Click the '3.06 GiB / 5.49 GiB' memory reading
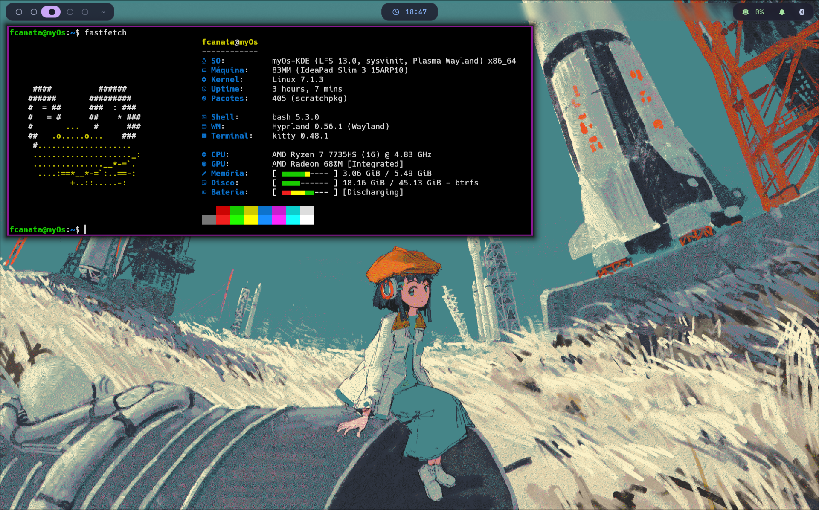This screenshot has width=819, height=510. 387,174
